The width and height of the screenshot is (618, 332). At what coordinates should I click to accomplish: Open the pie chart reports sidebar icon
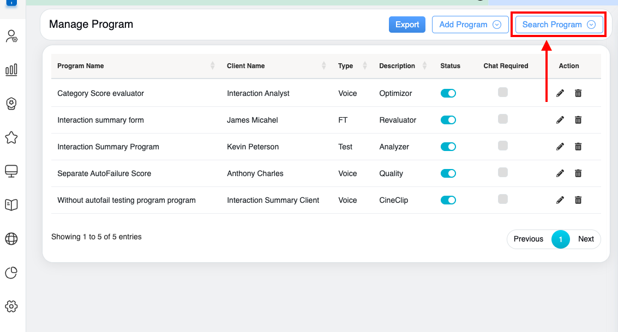(x=11, y=273)
